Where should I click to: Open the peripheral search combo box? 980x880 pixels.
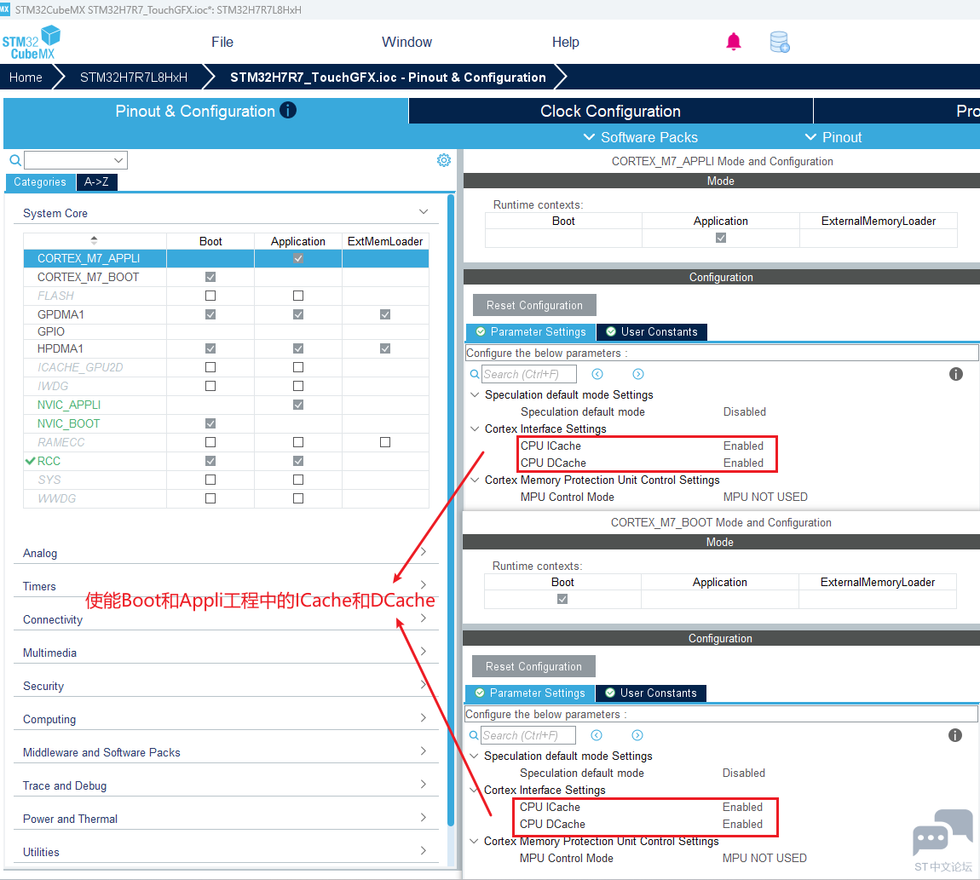coord(76,161)
